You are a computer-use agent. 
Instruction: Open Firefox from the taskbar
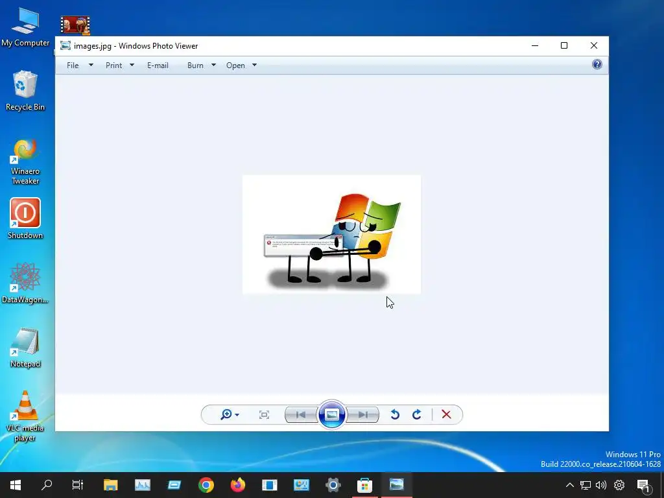click(x=237, y=485)
